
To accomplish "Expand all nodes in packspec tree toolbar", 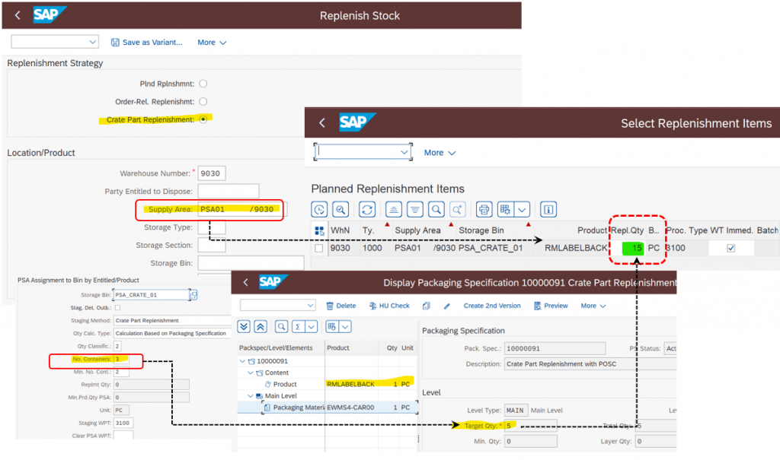I will [x=244, y=326].
